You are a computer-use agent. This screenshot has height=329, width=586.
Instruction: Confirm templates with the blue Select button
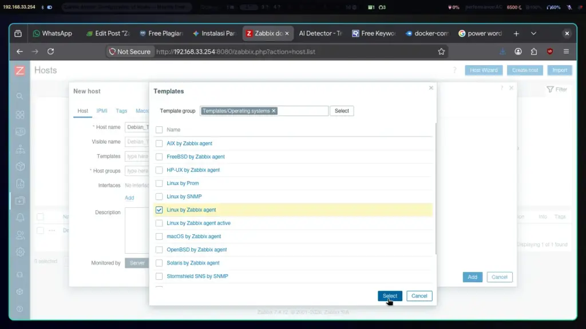coord(390,296)
